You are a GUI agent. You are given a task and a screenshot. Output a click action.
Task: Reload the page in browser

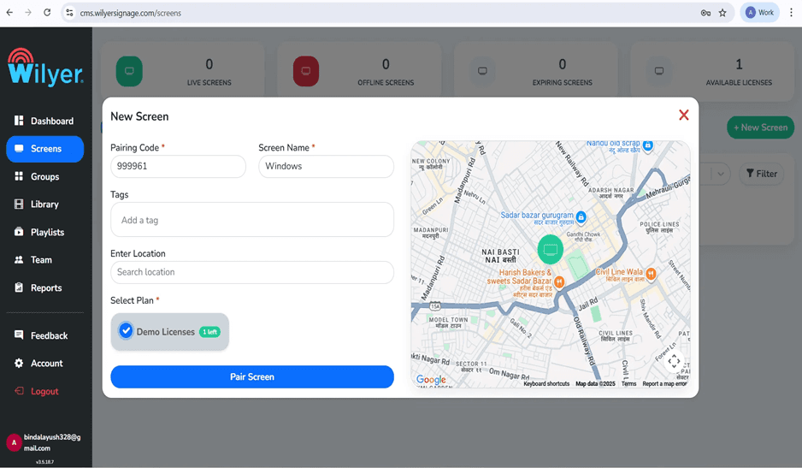[47, 13]
